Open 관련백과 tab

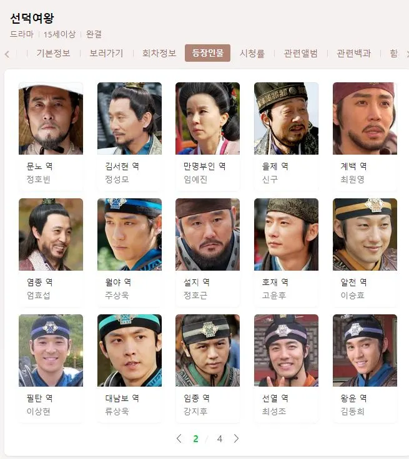(x=353, y=53)
